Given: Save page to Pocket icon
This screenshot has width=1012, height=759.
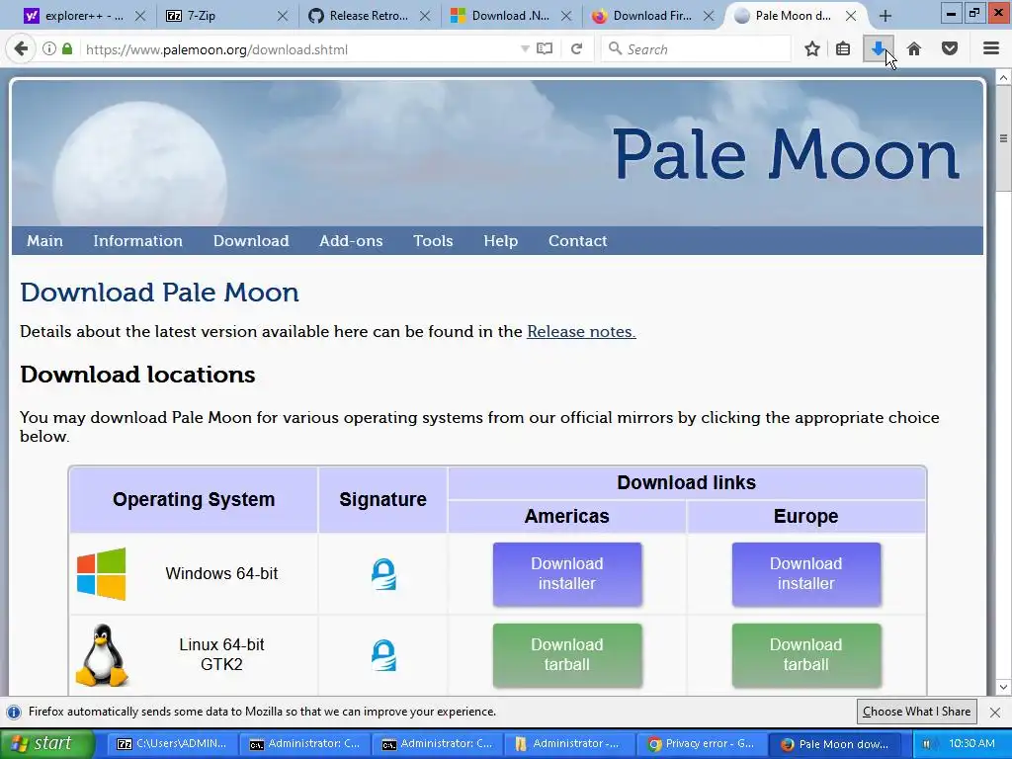Looking at the screenshot, I should [x=950, y=49].
